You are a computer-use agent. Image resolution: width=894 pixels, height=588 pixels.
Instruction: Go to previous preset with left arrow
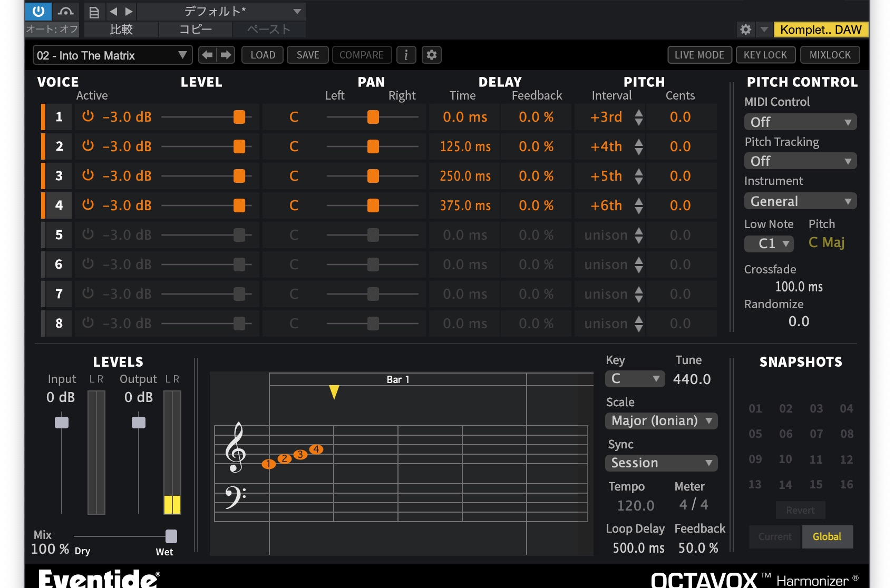pyautogui.click(x=207, y=55)
